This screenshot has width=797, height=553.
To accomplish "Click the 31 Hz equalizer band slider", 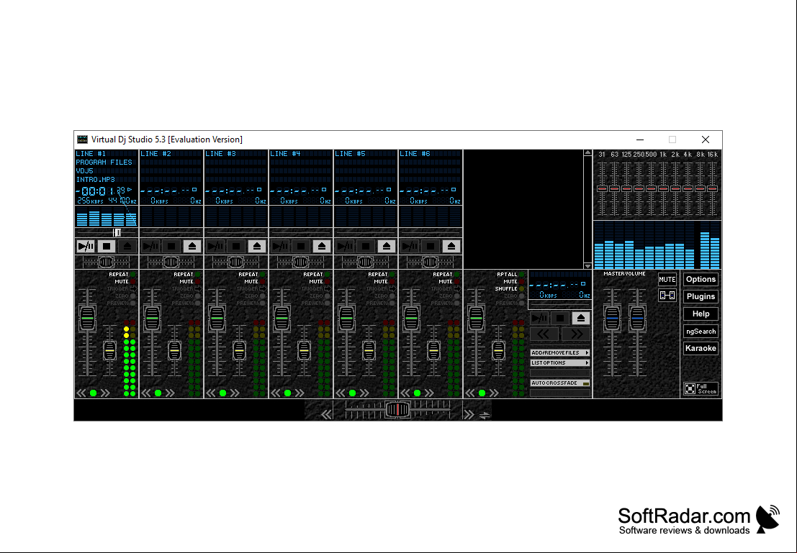I will click(x=603, y=189).
